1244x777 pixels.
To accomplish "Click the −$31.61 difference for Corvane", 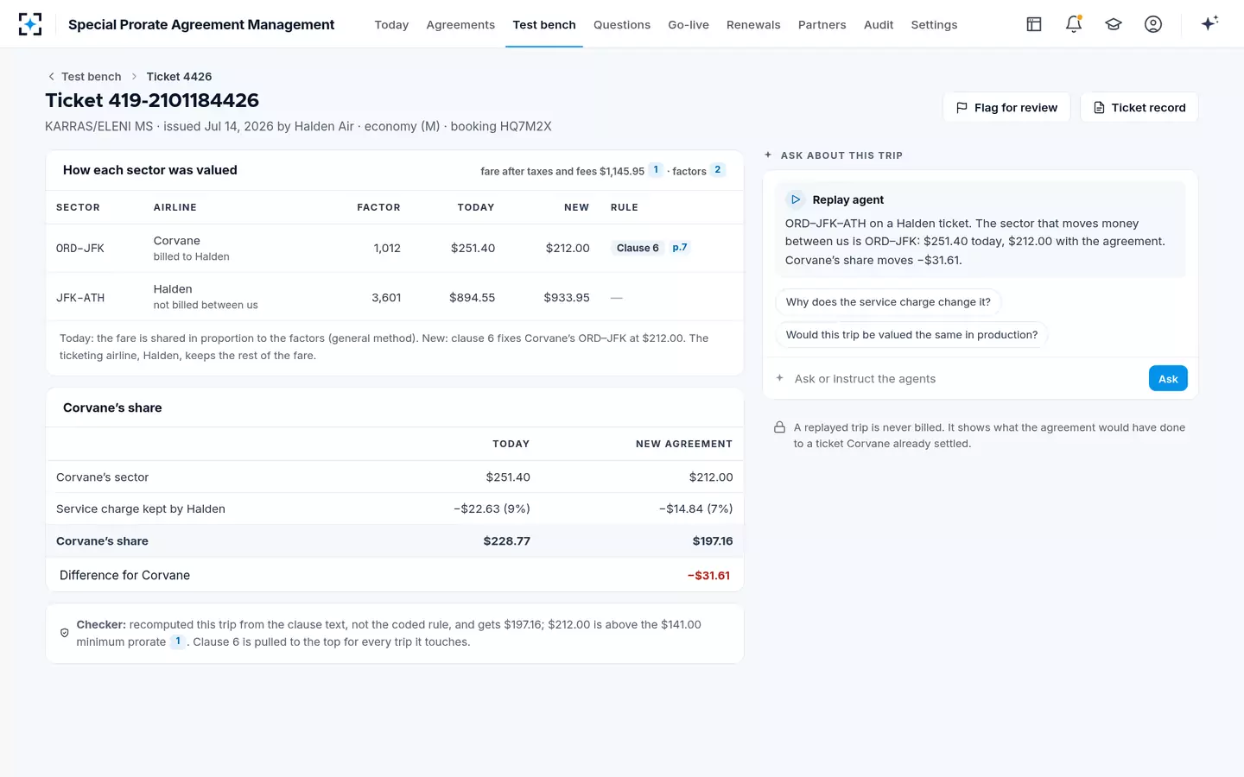I will click(708, 576).
